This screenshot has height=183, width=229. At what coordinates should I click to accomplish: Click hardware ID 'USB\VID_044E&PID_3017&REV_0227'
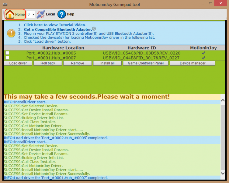(x=141, y=58)
